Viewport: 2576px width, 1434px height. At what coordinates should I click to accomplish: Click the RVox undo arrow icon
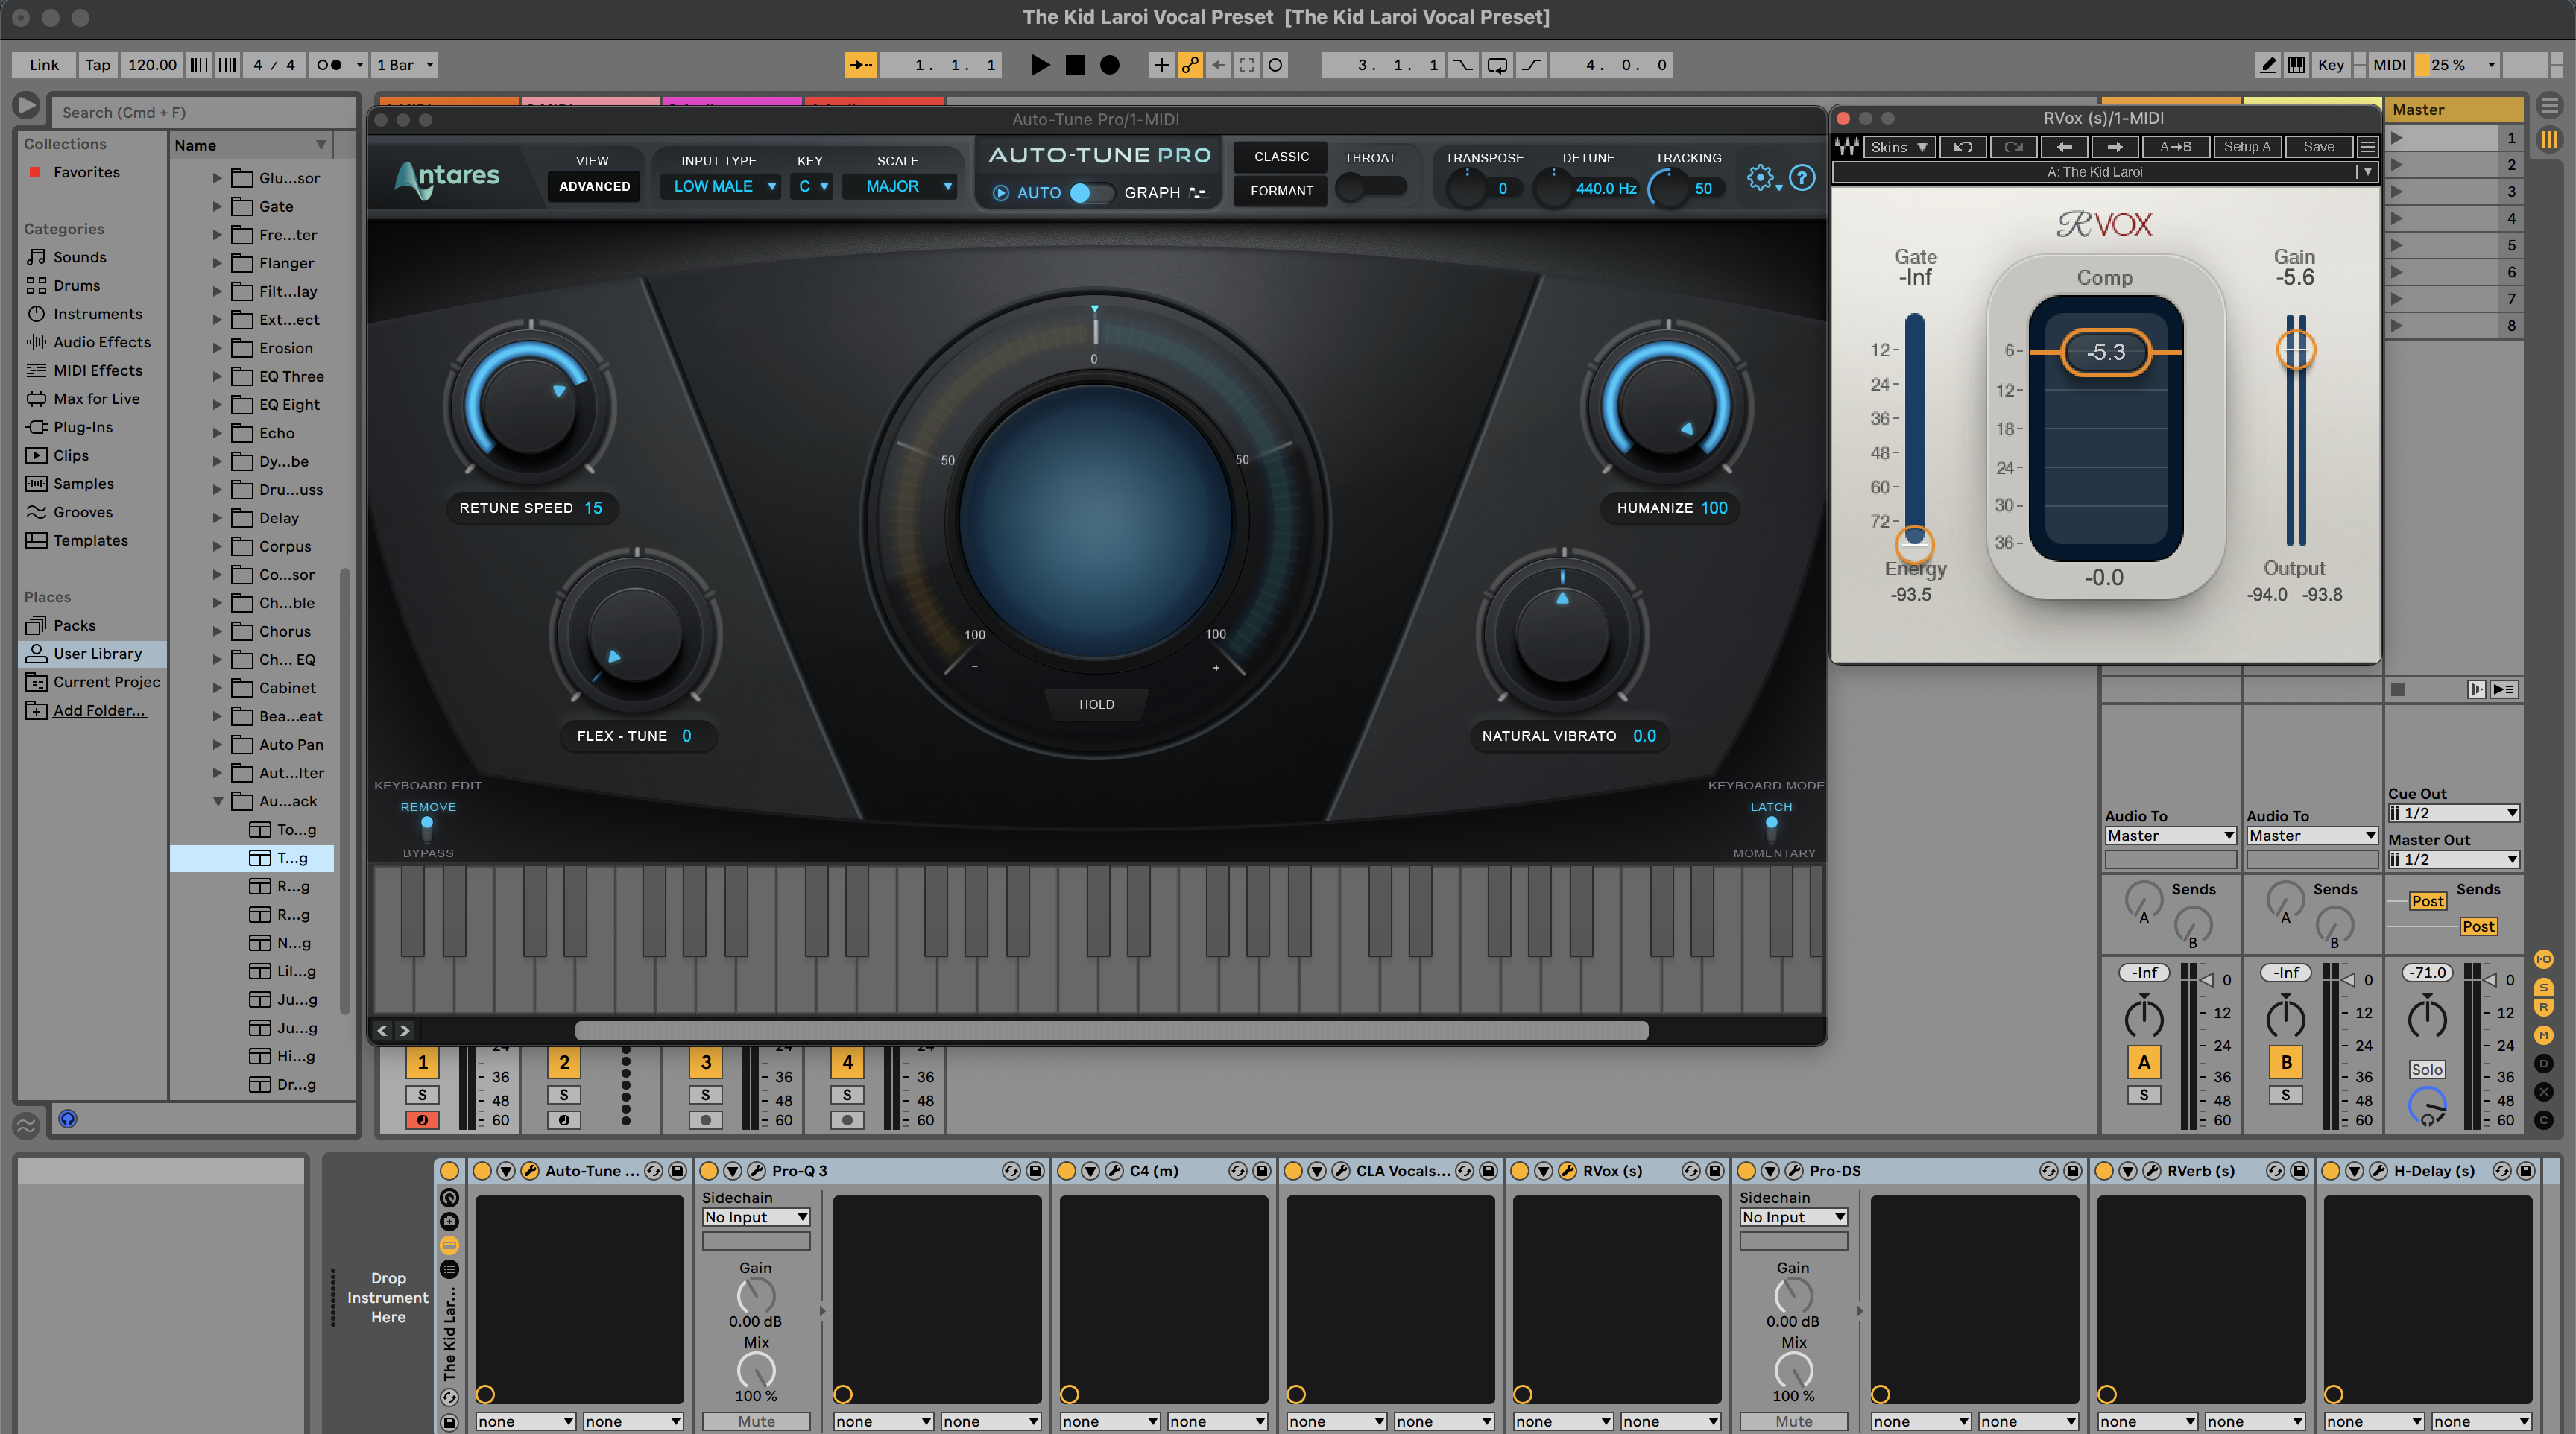tap(1962, 147)
